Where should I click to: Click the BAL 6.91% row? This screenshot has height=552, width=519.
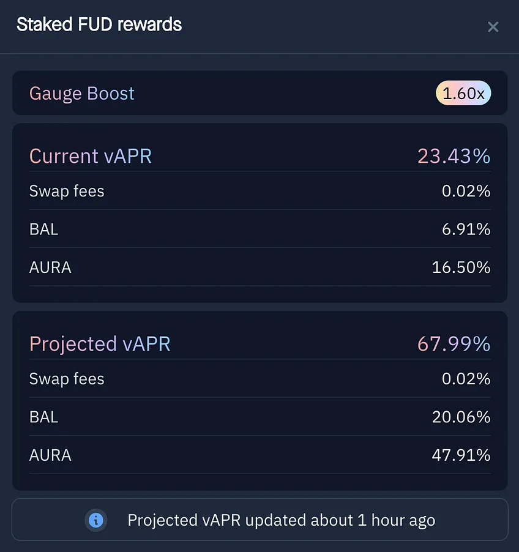tap(260, 229)
